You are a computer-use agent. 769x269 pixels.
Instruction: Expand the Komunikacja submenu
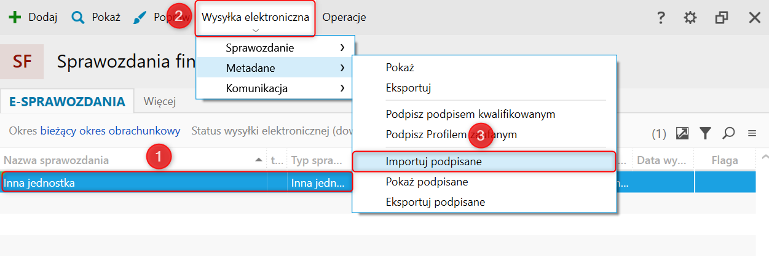click(275, 88)
